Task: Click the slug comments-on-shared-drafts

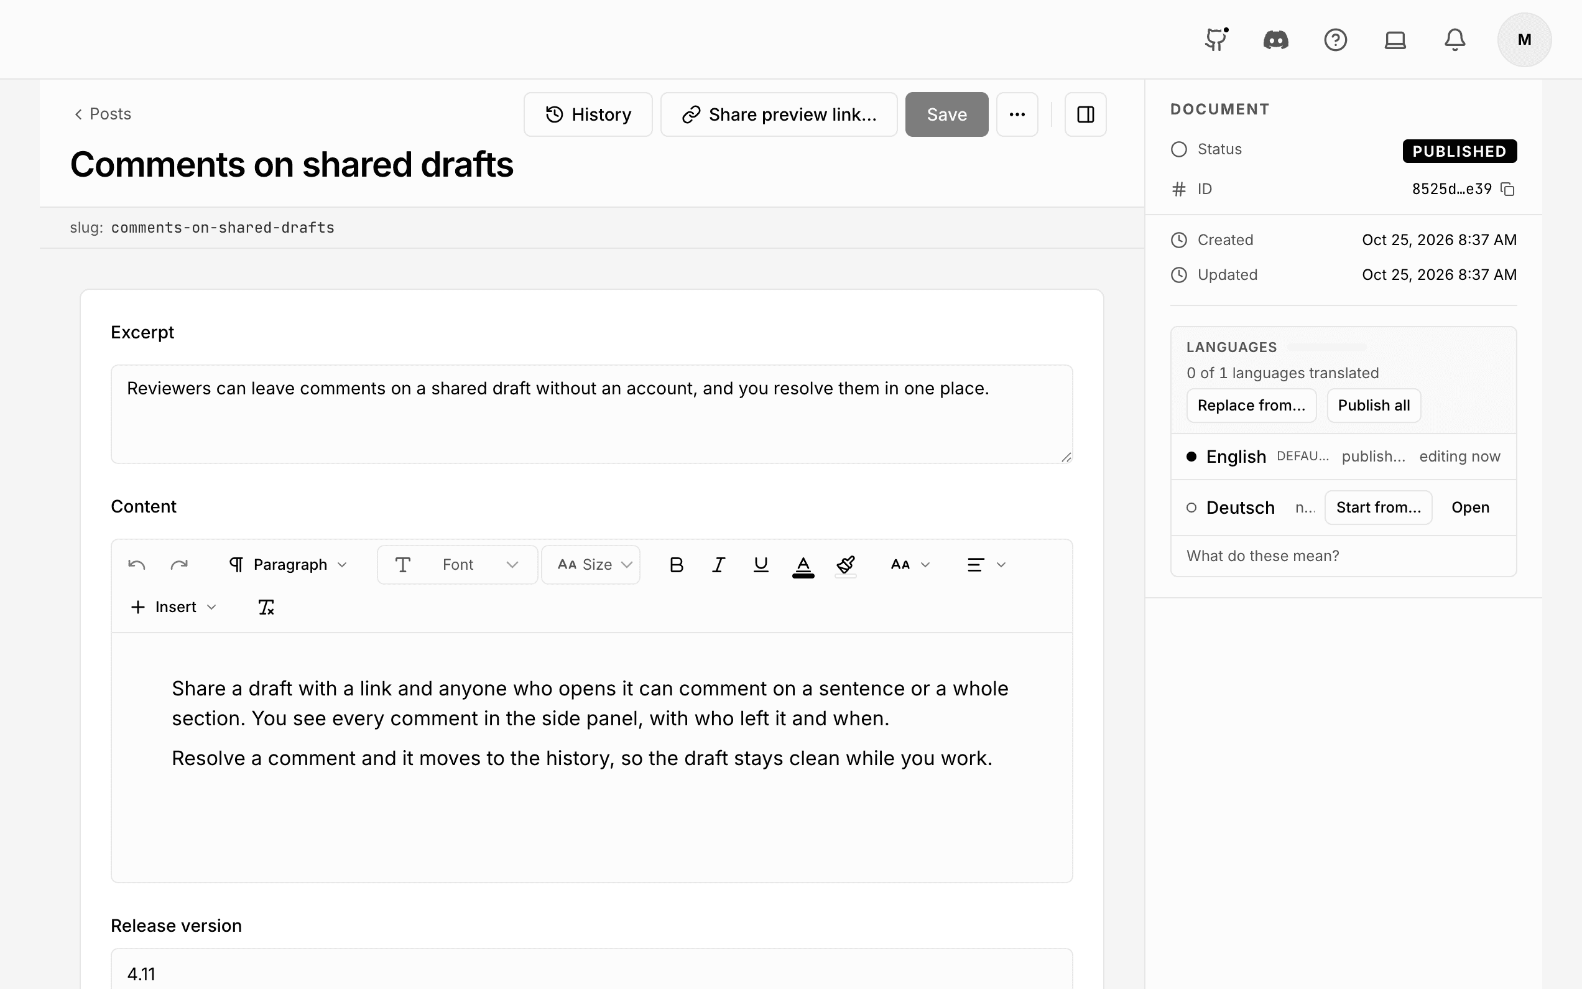Action: [x=222, y=228]
